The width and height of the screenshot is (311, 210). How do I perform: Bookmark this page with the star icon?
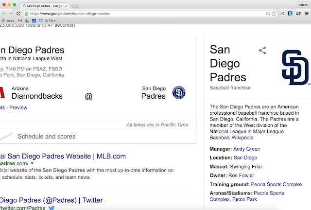coord(274,14)
